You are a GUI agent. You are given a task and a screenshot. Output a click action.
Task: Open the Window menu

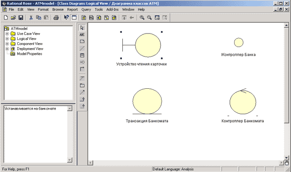coord(128,10)
